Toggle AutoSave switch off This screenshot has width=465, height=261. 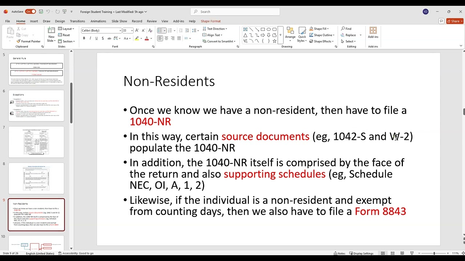pyautogui.click(x=31, y=12)
